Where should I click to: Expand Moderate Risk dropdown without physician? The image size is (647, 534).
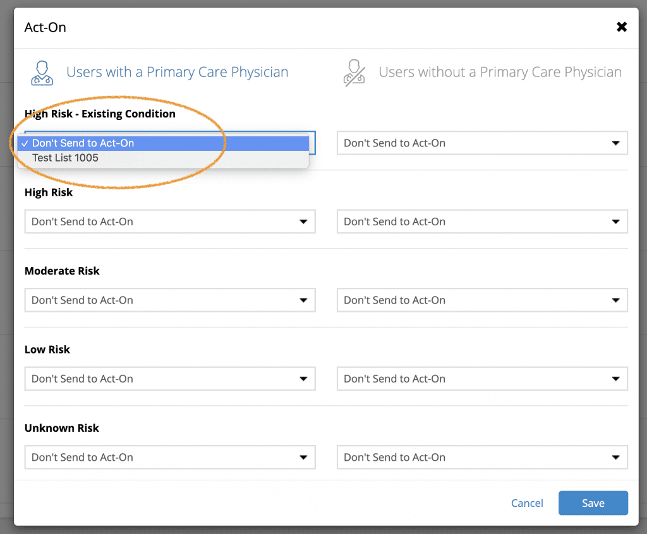tap(482, 300)
